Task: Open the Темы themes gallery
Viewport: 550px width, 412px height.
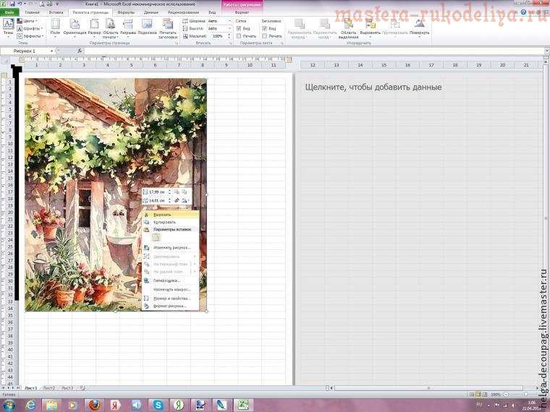Action: (8, 28)
